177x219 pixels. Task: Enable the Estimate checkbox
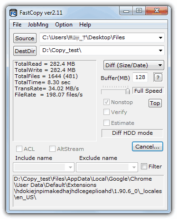pyautogui.click(x=106, y=123)
